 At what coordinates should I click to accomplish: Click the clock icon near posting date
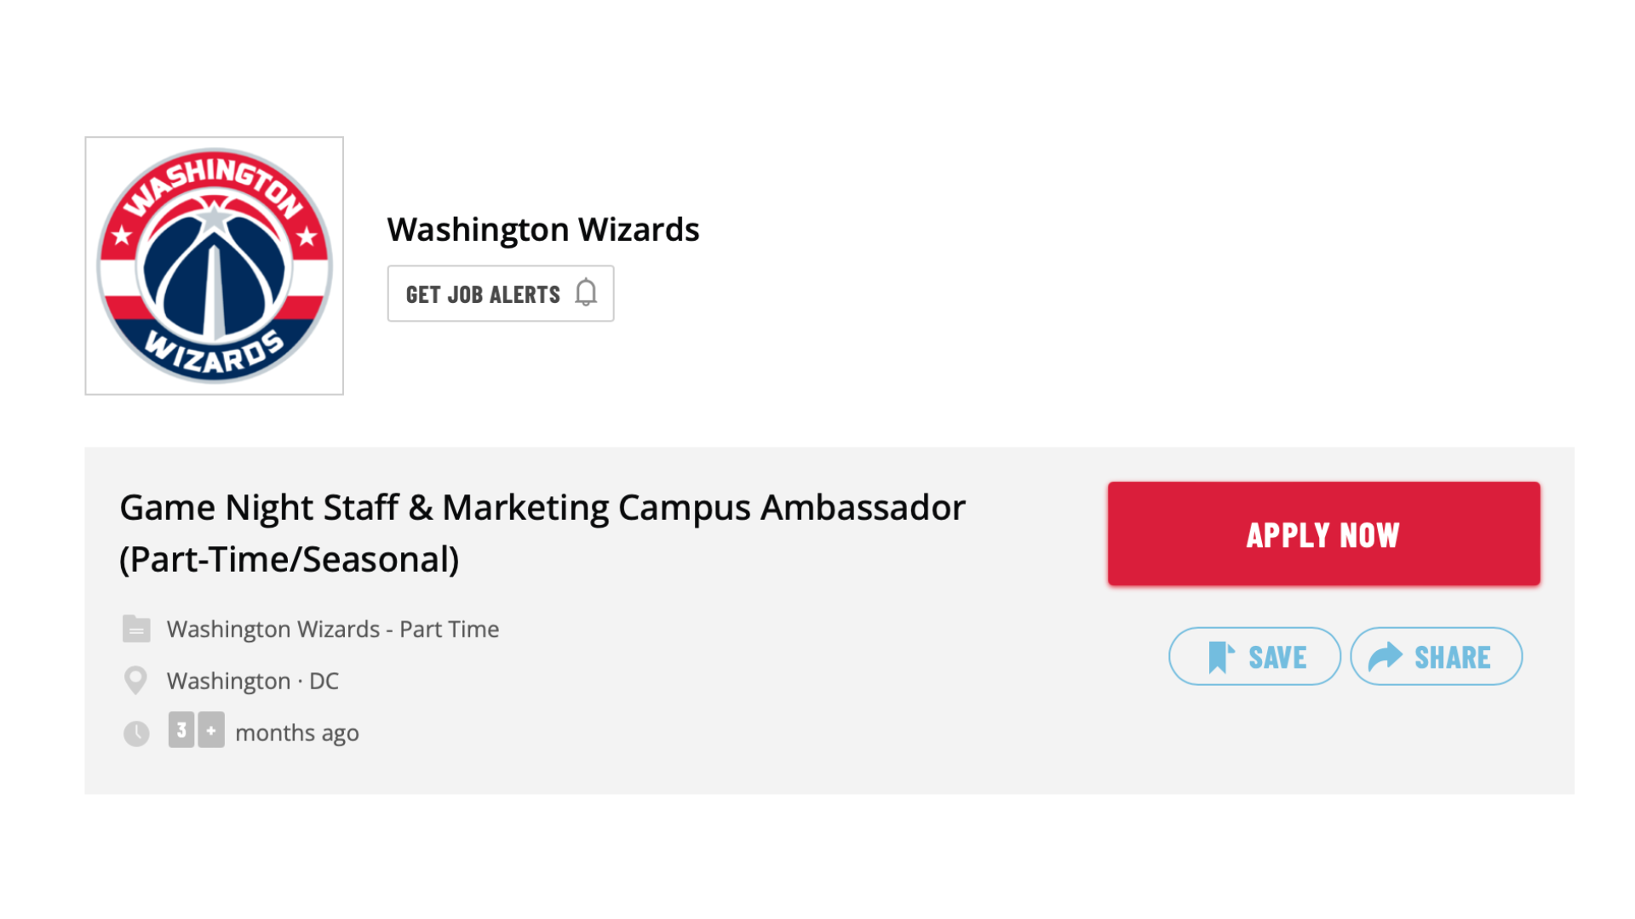(x=136, y=733)
